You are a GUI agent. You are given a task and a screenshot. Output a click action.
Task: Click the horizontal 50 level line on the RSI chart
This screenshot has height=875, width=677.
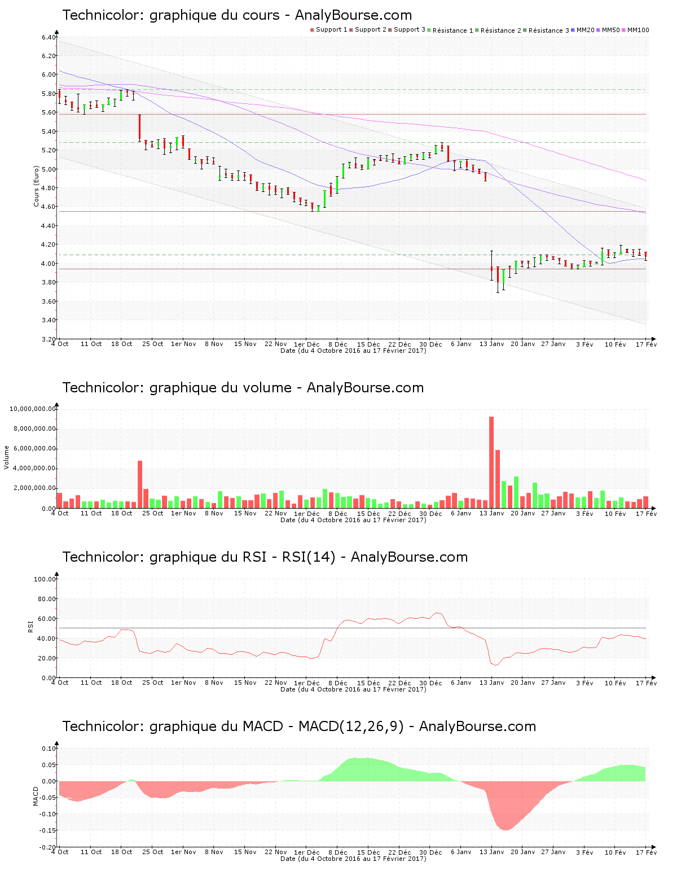[353, 628]
